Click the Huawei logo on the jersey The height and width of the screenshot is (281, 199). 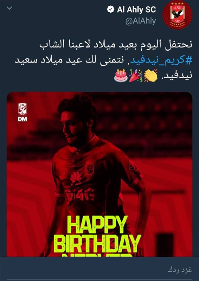click(76, 178)
